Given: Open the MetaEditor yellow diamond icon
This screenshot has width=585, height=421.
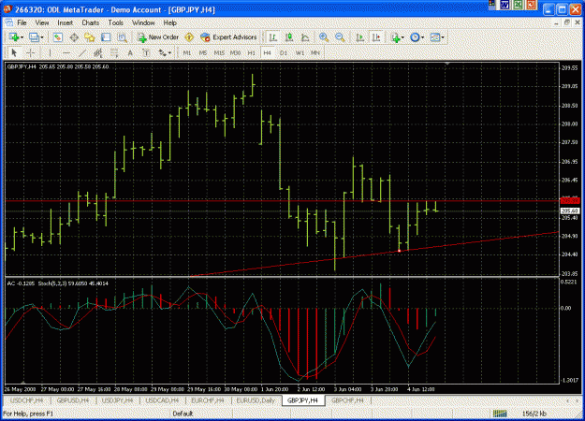Looking at the screenshot, I should [x=189, y=37].
